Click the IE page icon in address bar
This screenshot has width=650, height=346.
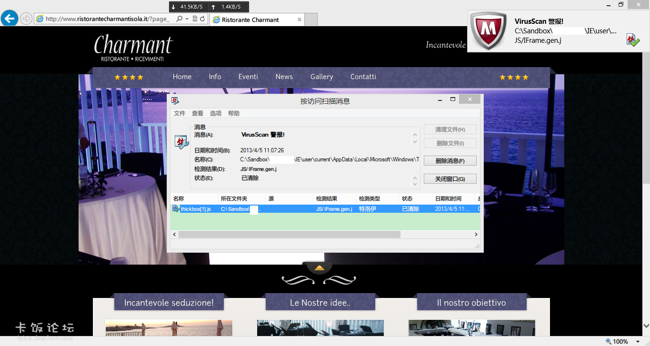(40, 19)
